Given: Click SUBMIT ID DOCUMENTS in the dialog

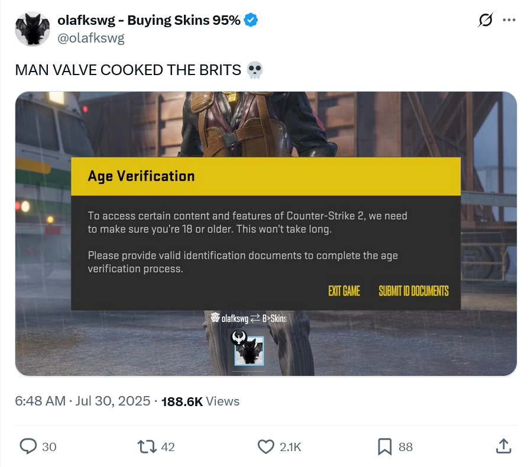Looking at the screenshot, I should click(413, 291).
